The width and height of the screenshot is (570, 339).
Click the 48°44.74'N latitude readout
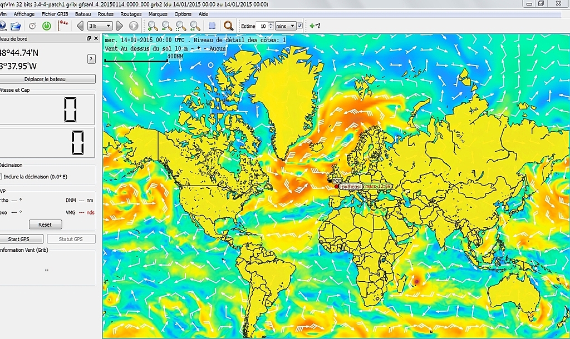(x=19, y=53)
